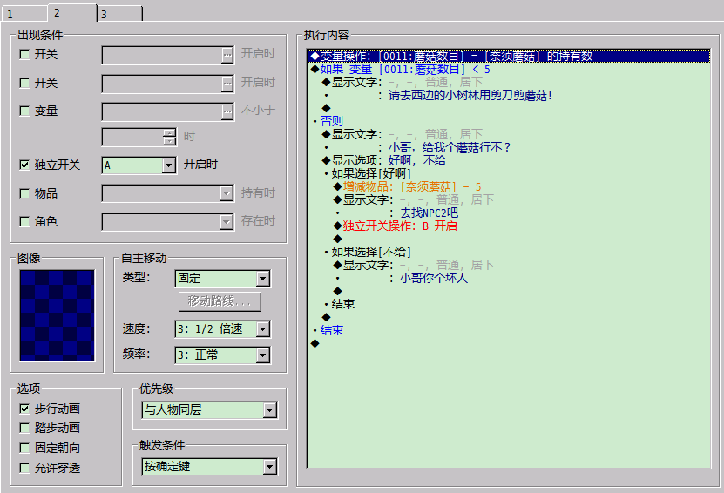This screenshot has height=493, width=724.
Task: Open the 触发条件 按确定键 dropdown
Action: click(x=270, y=467)
